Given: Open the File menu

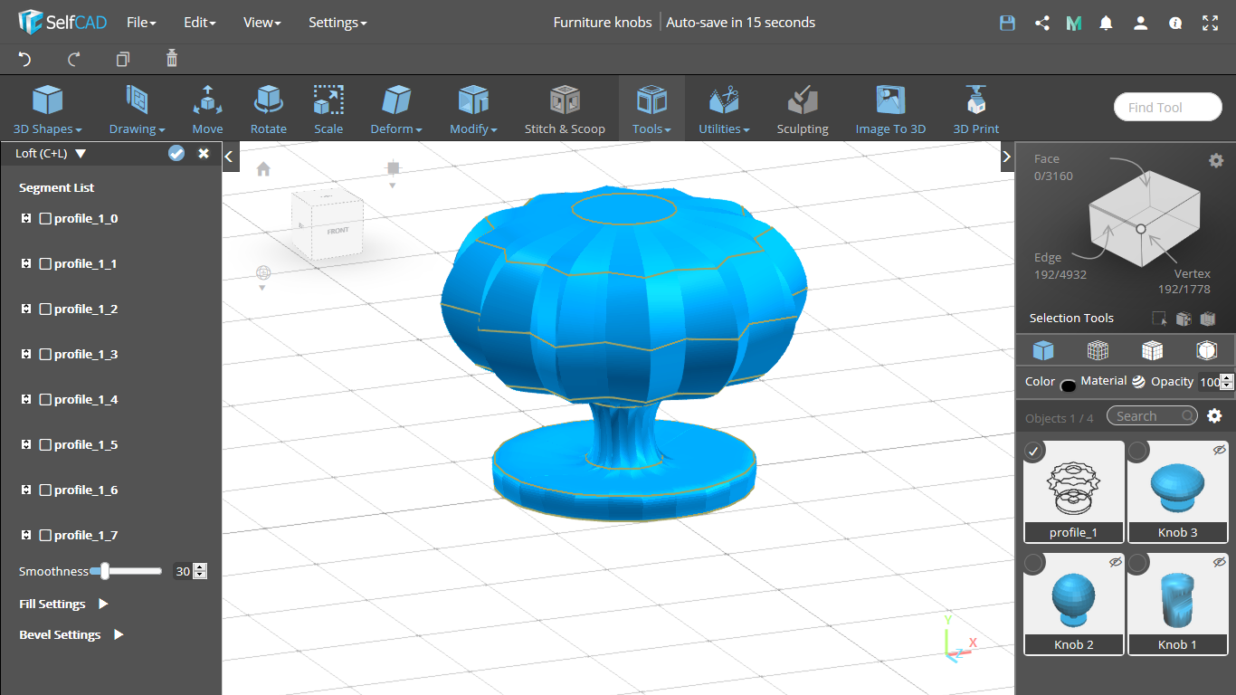Looking at the screenshot, I should point(141,23).
